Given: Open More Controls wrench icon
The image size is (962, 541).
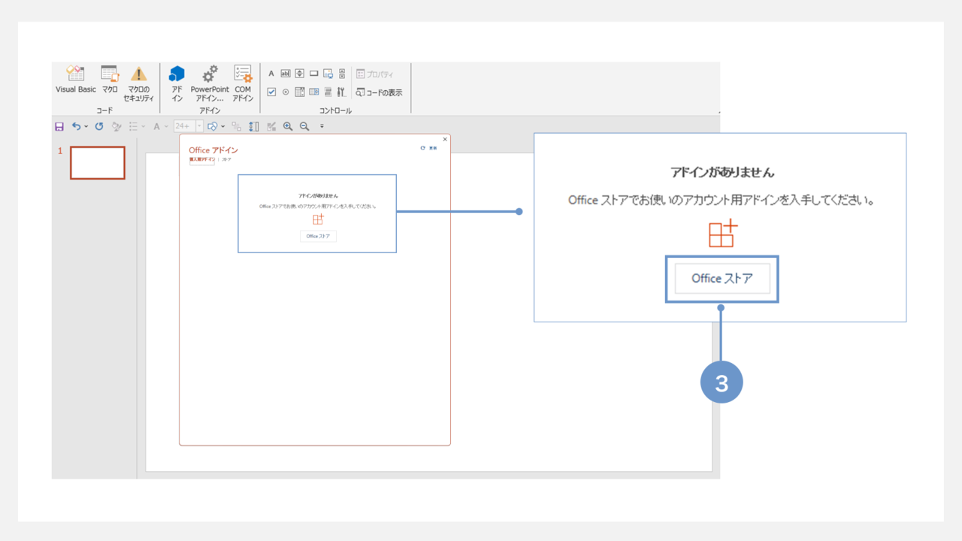Looking at the screenshot, I should pyautogui.click(x=342, y=92).
